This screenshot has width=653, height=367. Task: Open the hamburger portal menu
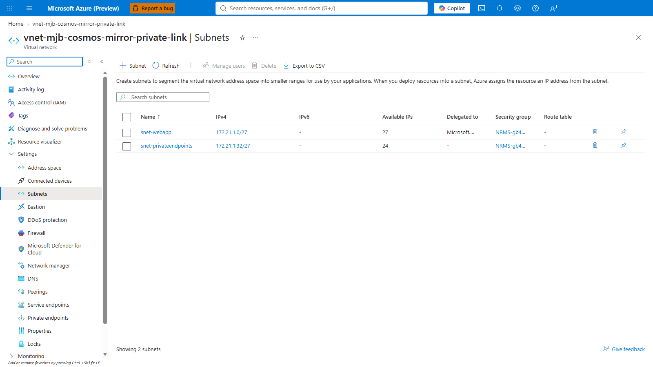pos(29,8)
